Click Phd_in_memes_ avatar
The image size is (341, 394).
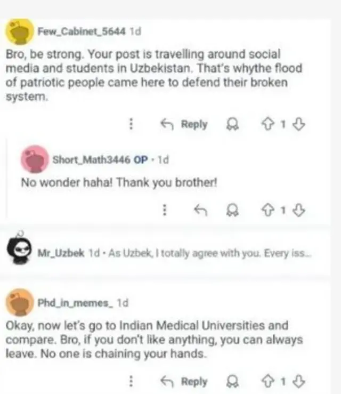(20, 302)
